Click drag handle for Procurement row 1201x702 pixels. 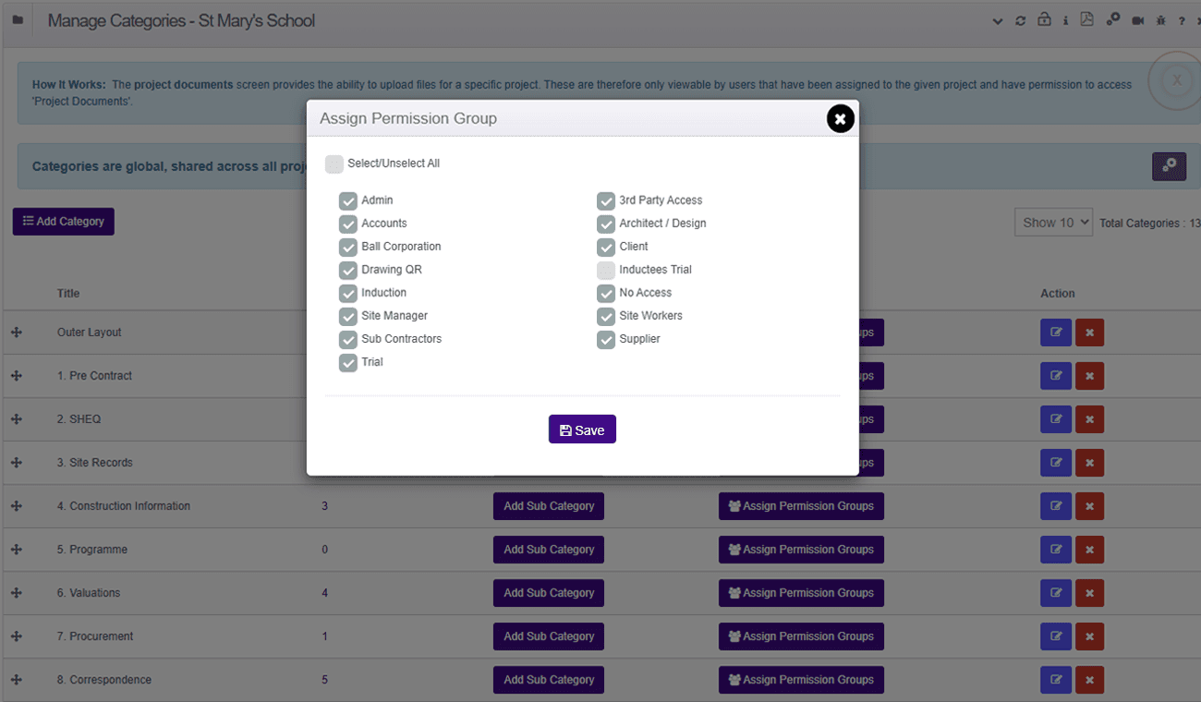[x=17, y=636]
